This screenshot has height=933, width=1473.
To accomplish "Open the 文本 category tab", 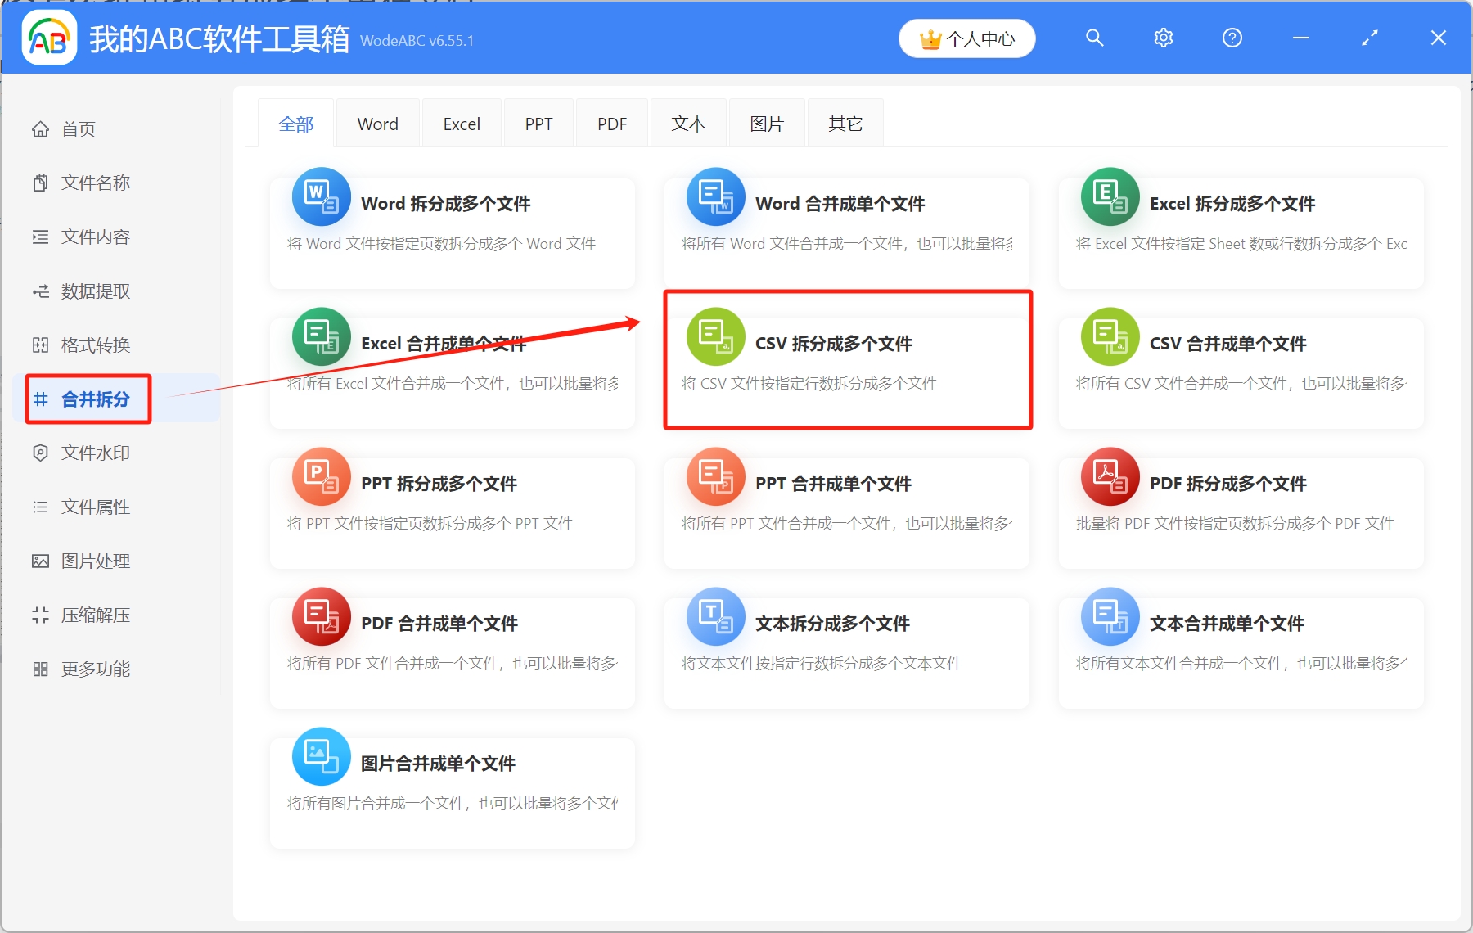I will tap(688, 123).
